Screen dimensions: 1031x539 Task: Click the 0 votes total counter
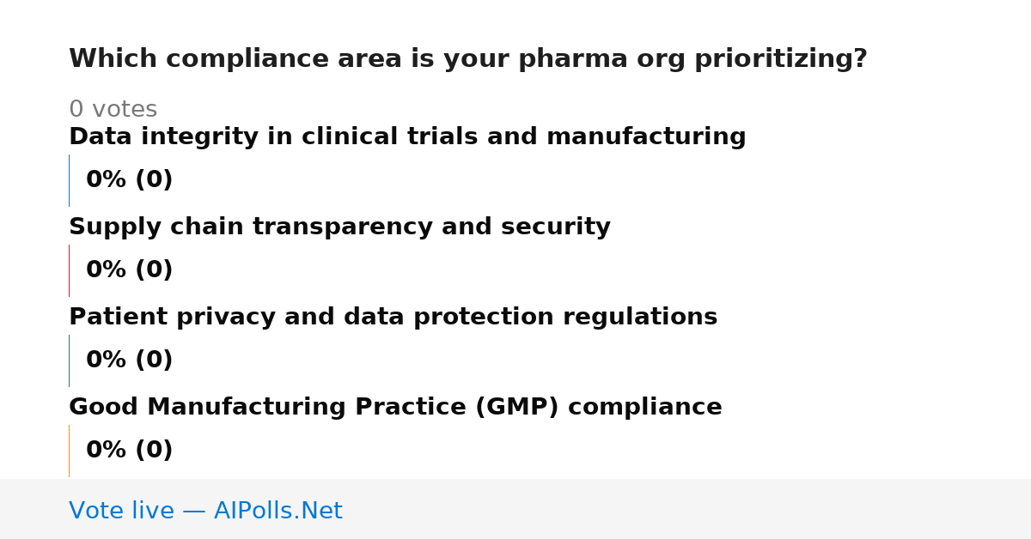pos(113,110)
